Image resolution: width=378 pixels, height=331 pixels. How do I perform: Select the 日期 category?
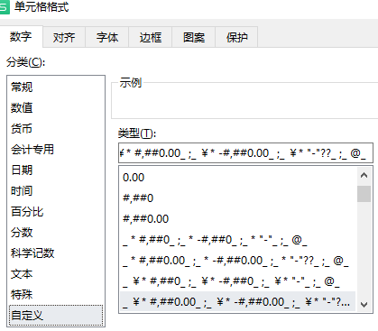click(56, 170)
